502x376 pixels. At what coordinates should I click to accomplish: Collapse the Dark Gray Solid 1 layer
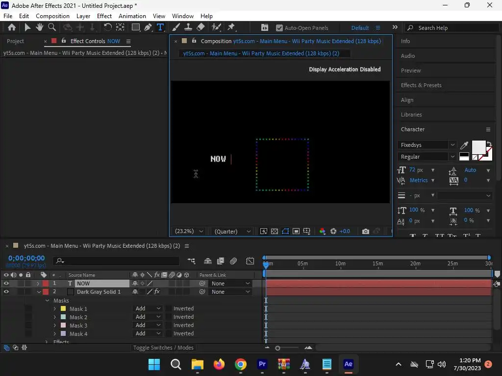(38, 292)
